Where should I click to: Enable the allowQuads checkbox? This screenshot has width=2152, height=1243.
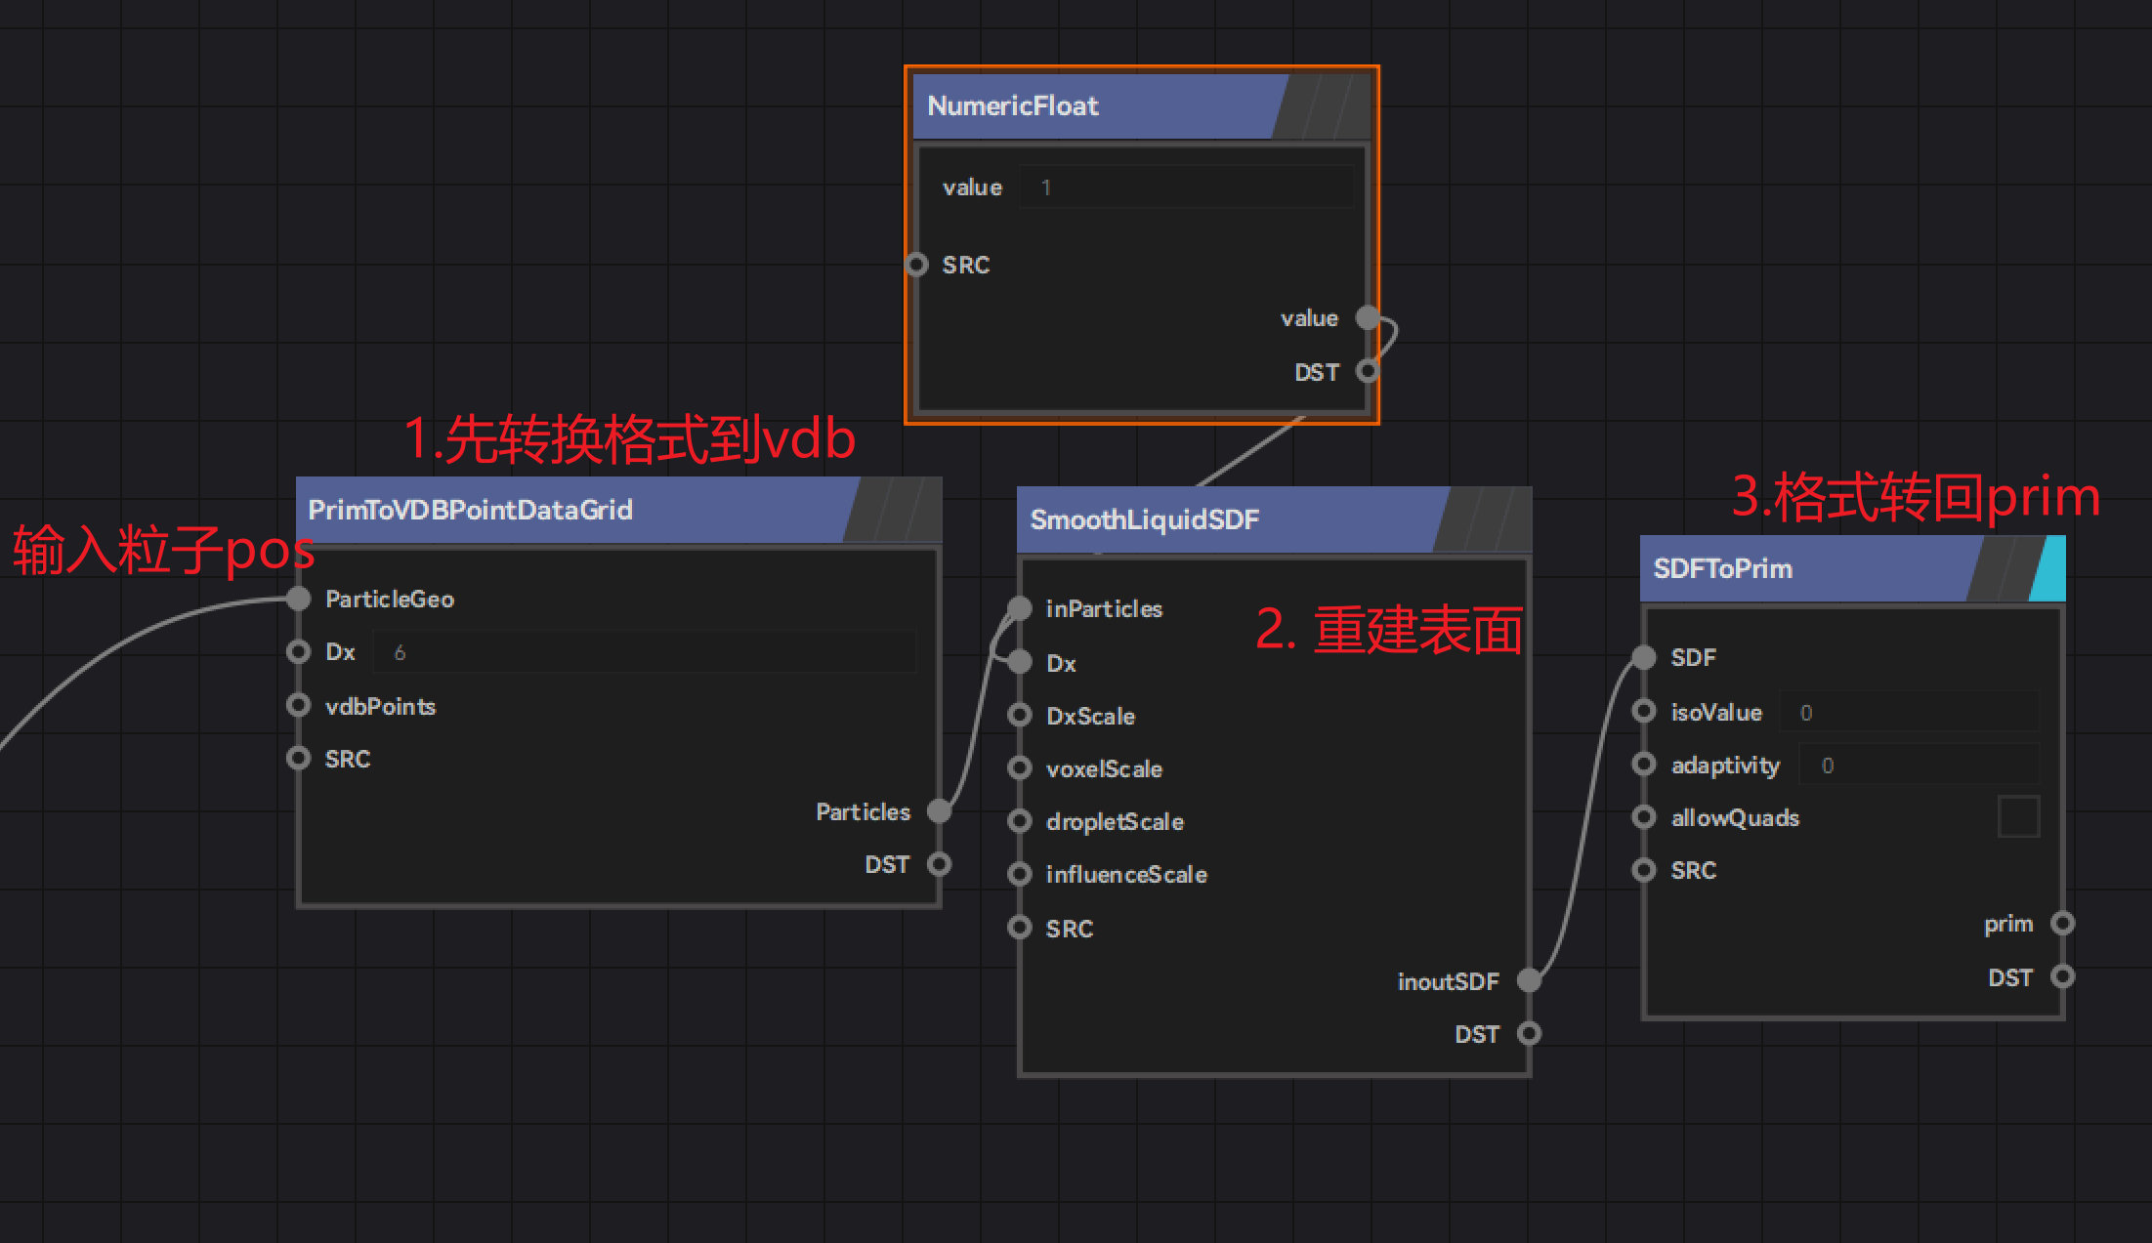pos(2018,816)
